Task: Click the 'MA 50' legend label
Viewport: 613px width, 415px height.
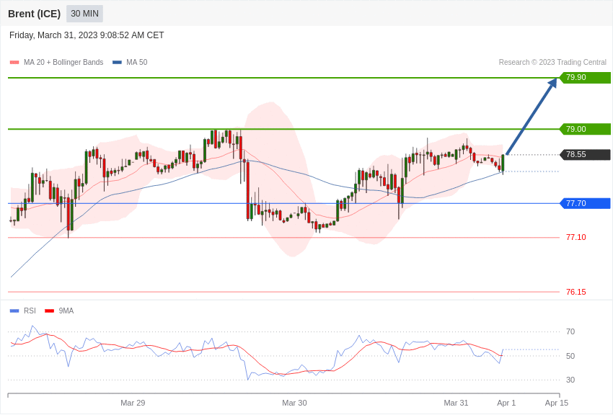Action: point(137,62)
